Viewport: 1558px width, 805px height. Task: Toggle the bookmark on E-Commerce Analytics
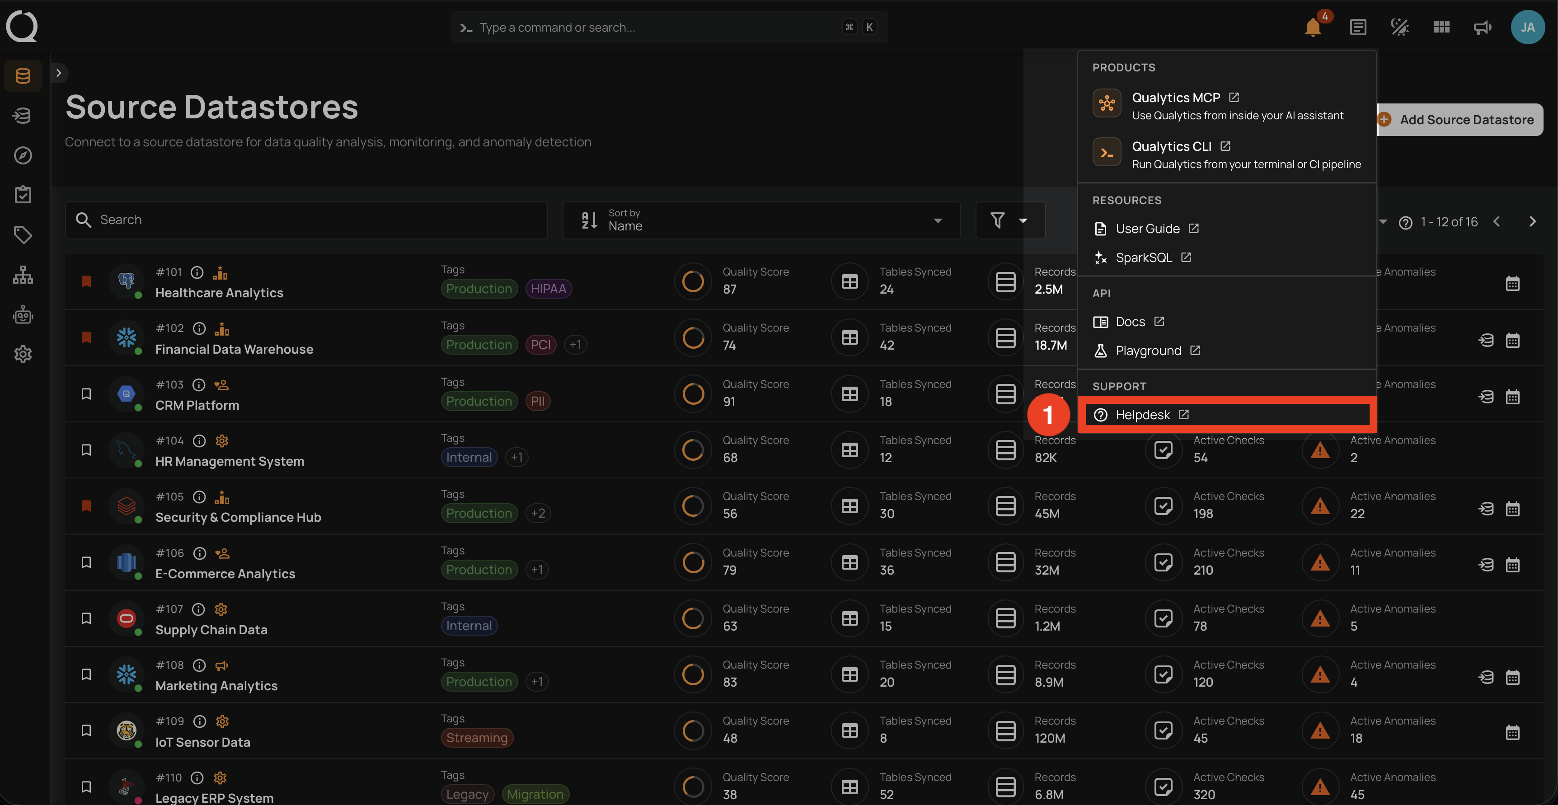pos(86,562)
